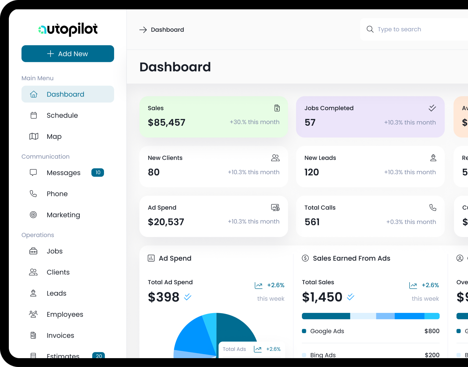
Task: Click the Sales value $85,457
Action: (166, 122)
